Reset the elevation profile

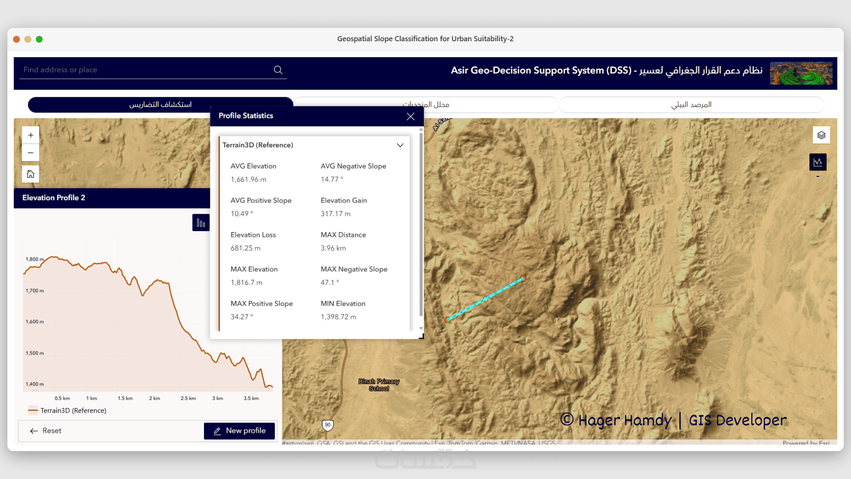pos(46,431)
